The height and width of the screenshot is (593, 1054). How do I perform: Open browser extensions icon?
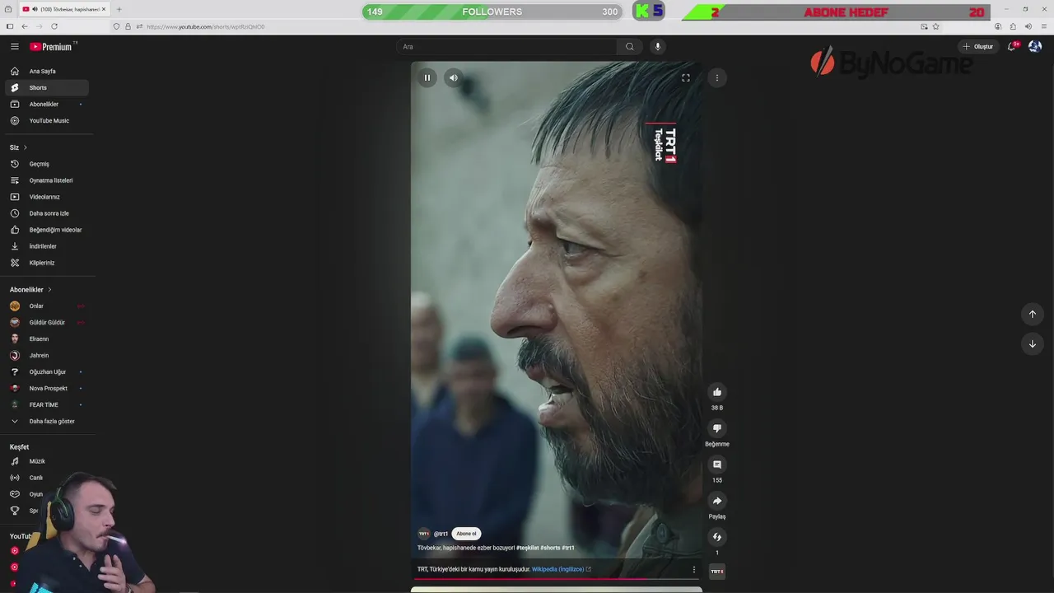pos(1013,26)
